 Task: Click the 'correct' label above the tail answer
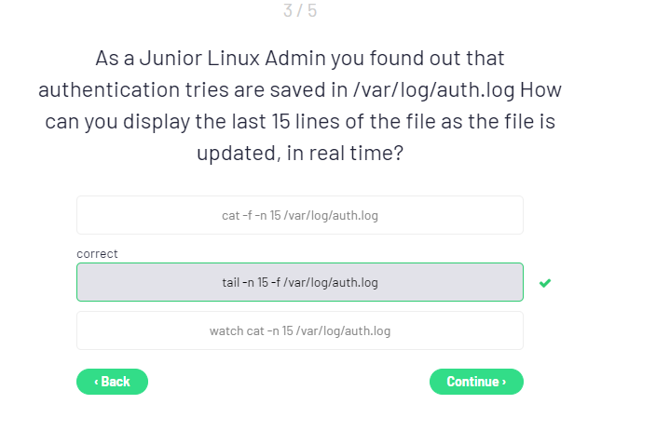point(97,253)
